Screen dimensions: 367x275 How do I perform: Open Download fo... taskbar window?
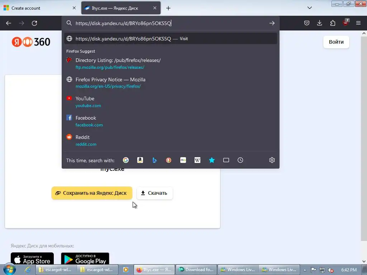pos(196,270)
